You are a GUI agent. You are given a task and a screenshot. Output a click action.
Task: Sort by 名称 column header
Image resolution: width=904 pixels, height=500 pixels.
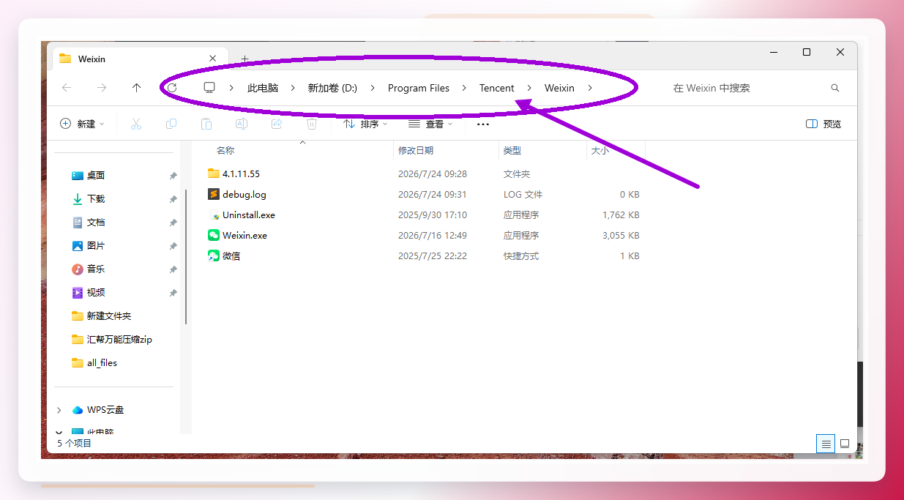[225, 150]
